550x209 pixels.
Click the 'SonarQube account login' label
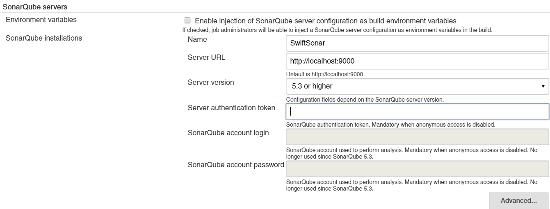[228, 133]
